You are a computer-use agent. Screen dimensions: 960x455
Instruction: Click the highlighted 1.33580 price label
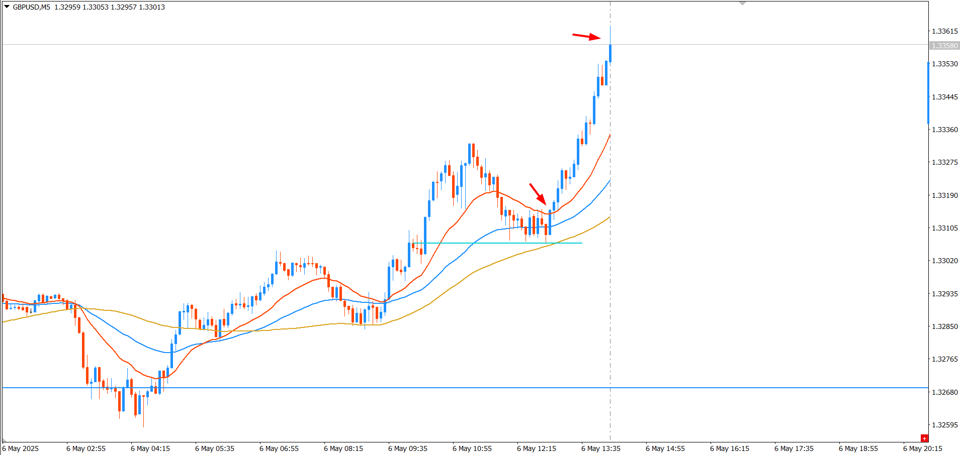click(x=944, y=46)
